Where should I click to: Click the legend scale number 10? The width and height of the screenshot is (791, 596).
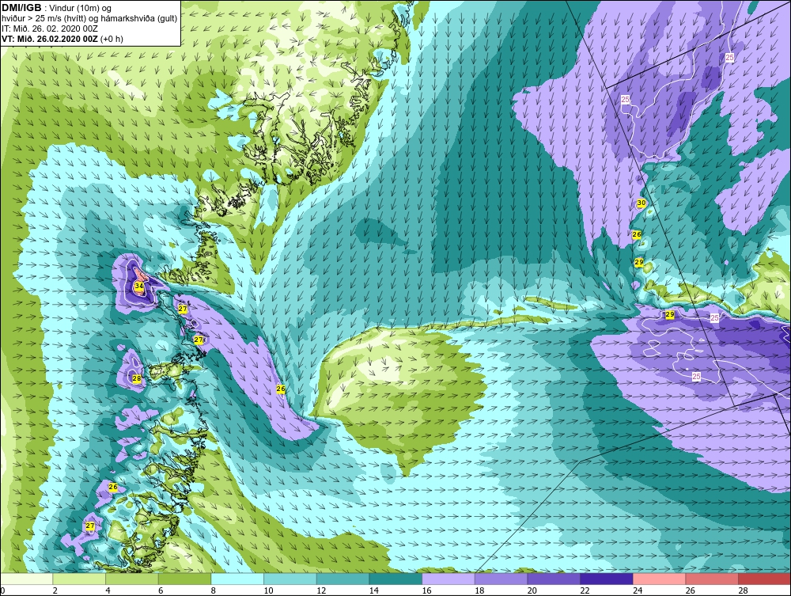268,590
